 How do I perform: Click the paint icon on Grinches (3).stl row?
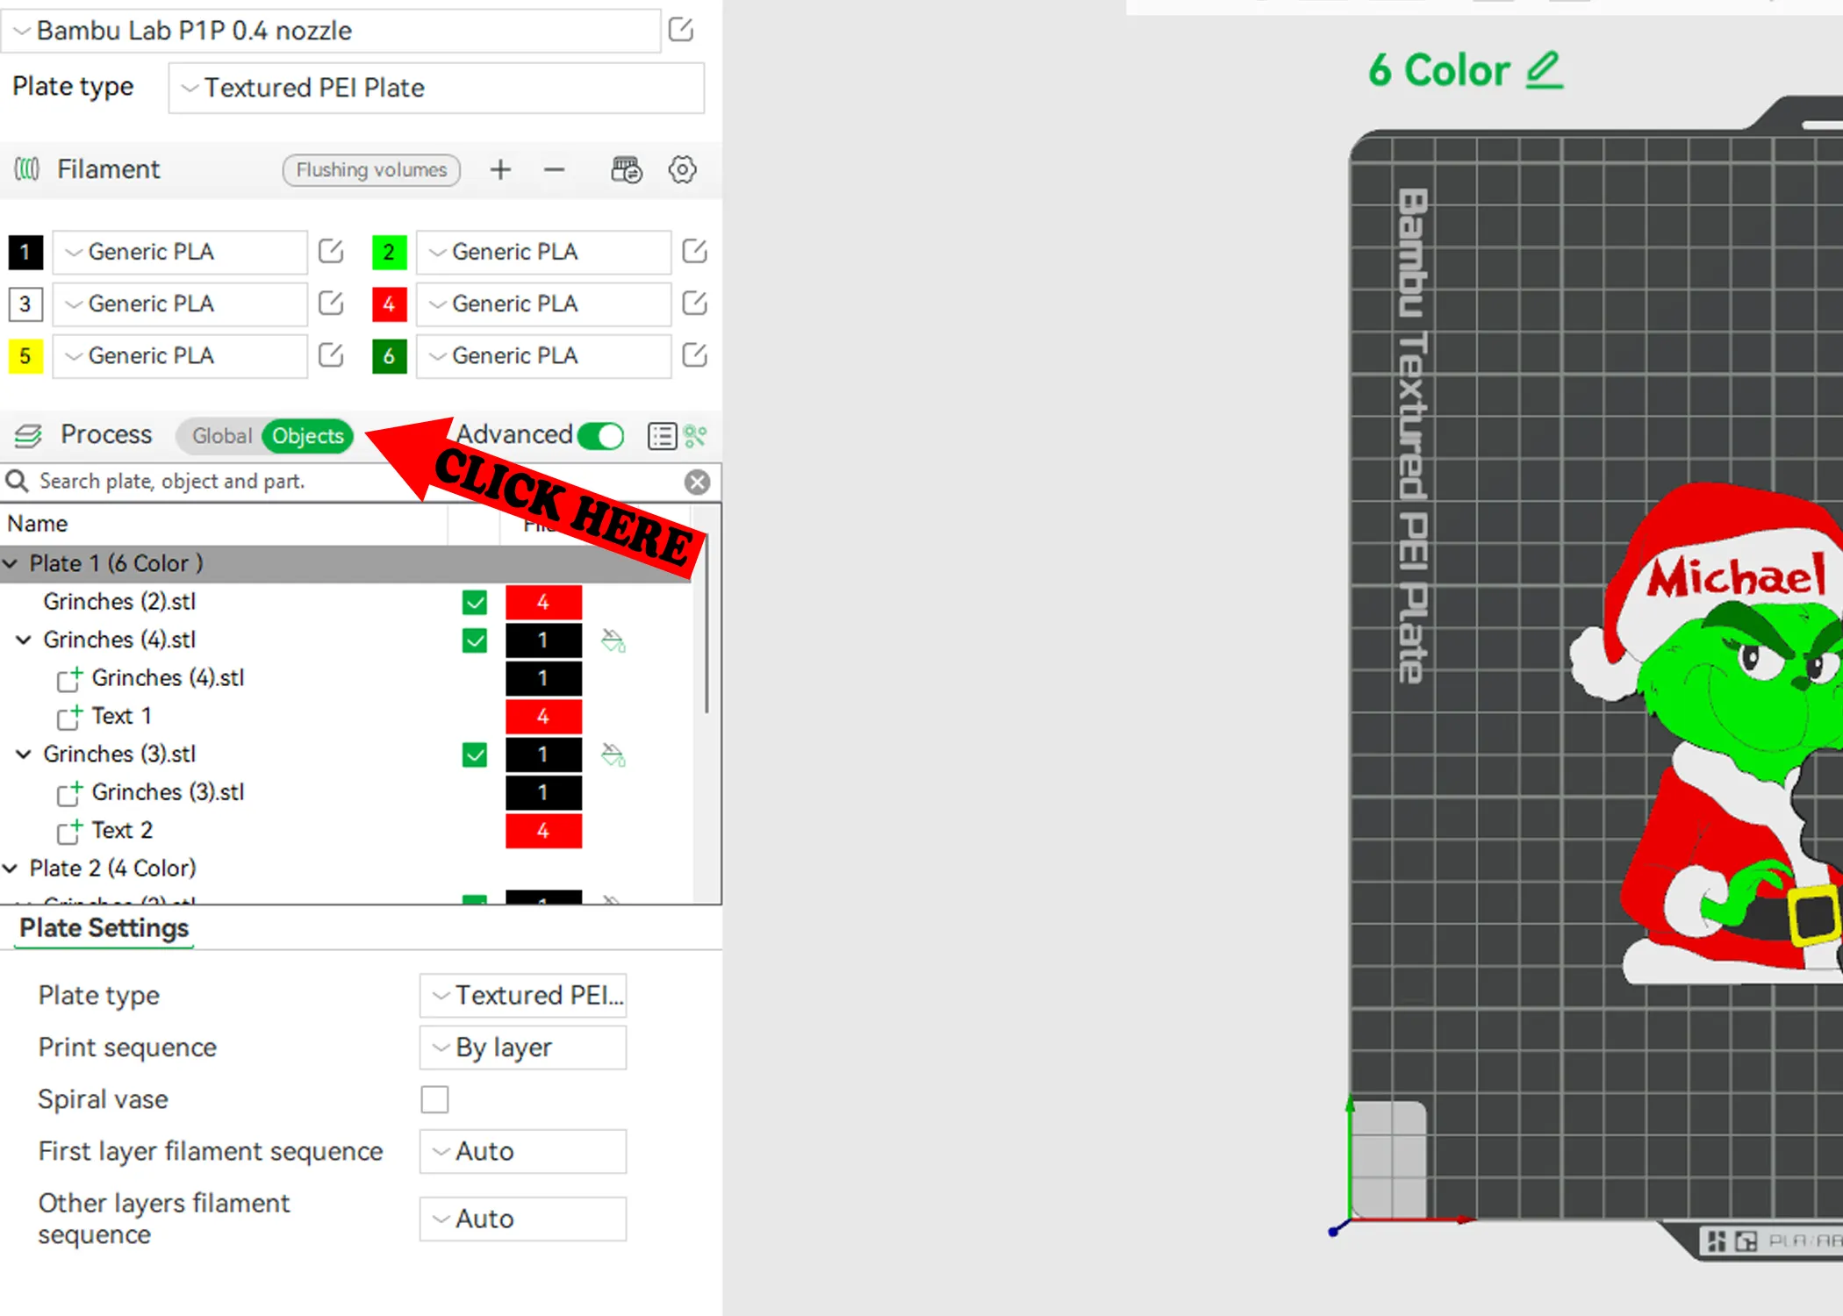coord(613,755)
